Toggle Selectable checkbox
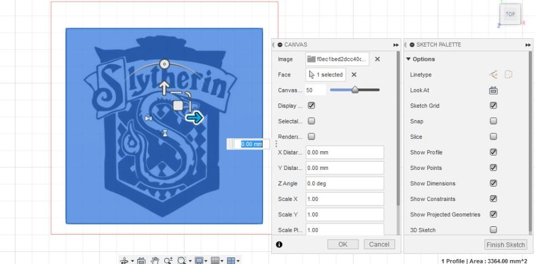Screen dimensions: 535x264 [311, 121]
